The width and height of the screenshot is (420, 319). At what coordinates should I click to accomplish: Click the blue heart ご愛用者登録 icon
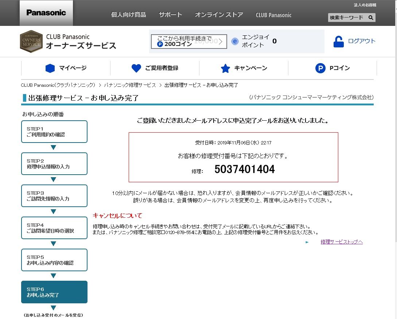coord(136,68)
